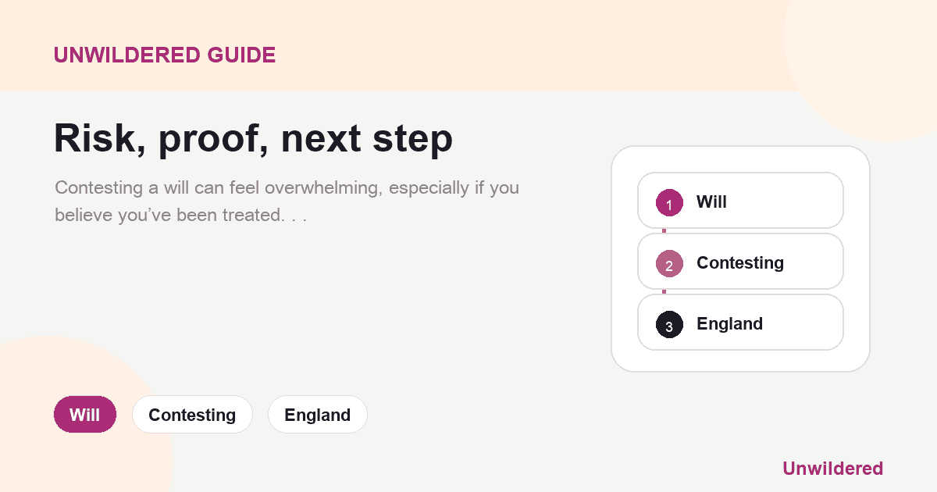Toggle the Contesting tag pill

click(x=192, y=415)
